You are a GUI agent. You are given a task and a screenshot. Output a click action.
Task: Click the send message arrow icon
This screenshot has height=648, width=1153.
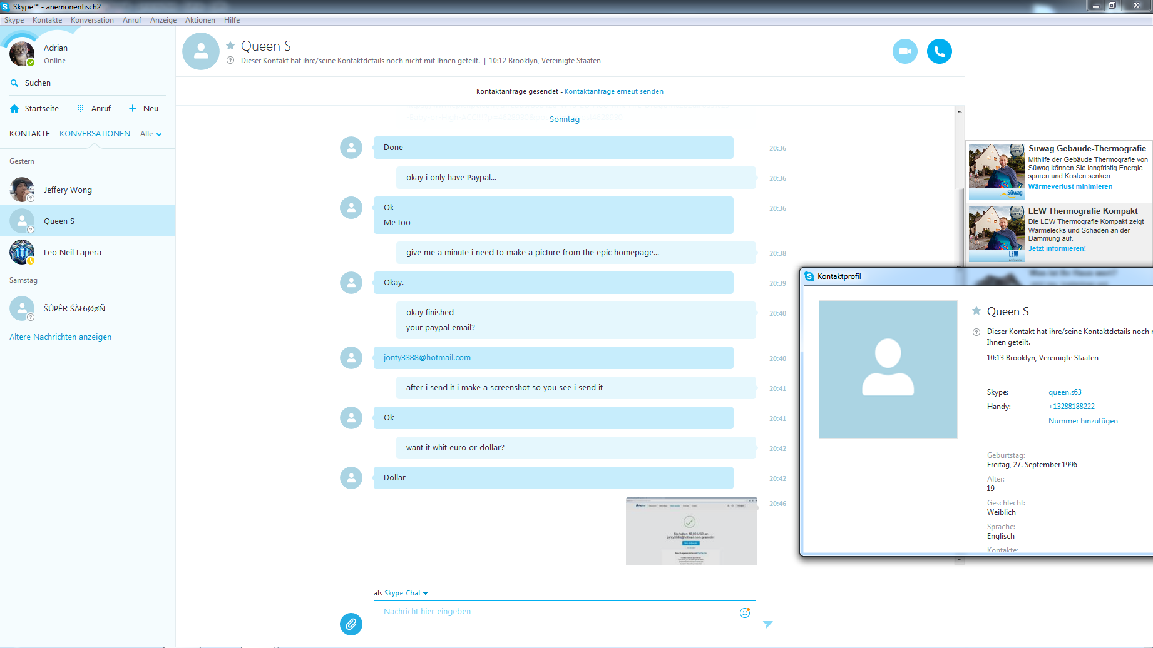pos(768,624)
